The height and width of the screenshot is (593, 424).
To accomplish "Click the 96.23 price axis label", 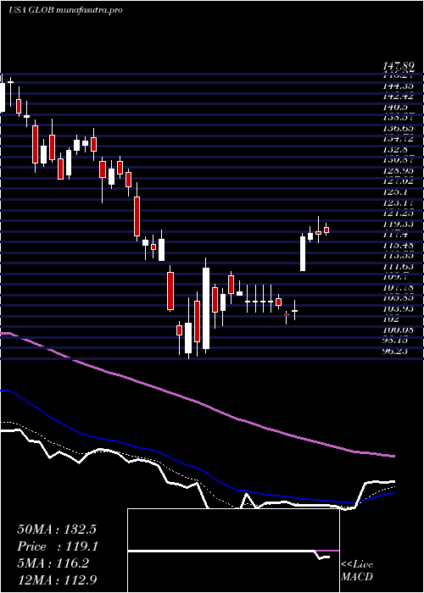I will pos(395,351).
